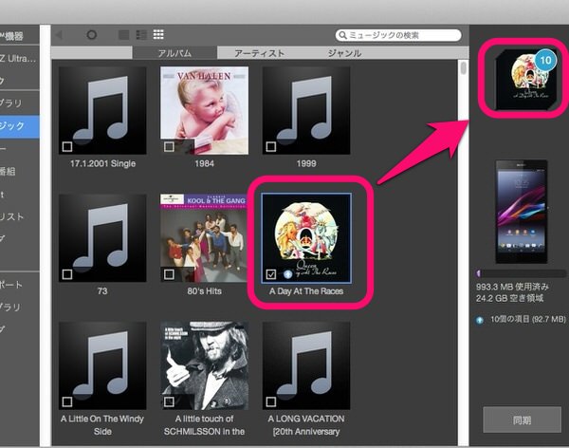The width and height of the screenshot is (569, 448).
Task: Check the 80's Hits album checkbox
Action: [x=169, y=274]
